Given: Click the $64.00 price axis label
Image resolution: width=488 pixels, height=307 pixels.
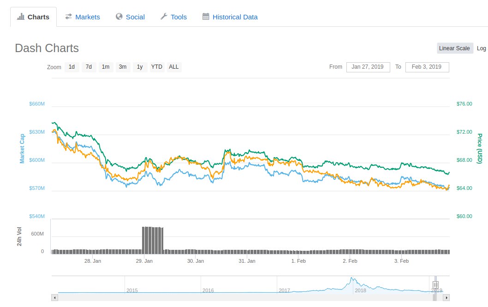Looking at the screenshot, I should pos(464,188).
